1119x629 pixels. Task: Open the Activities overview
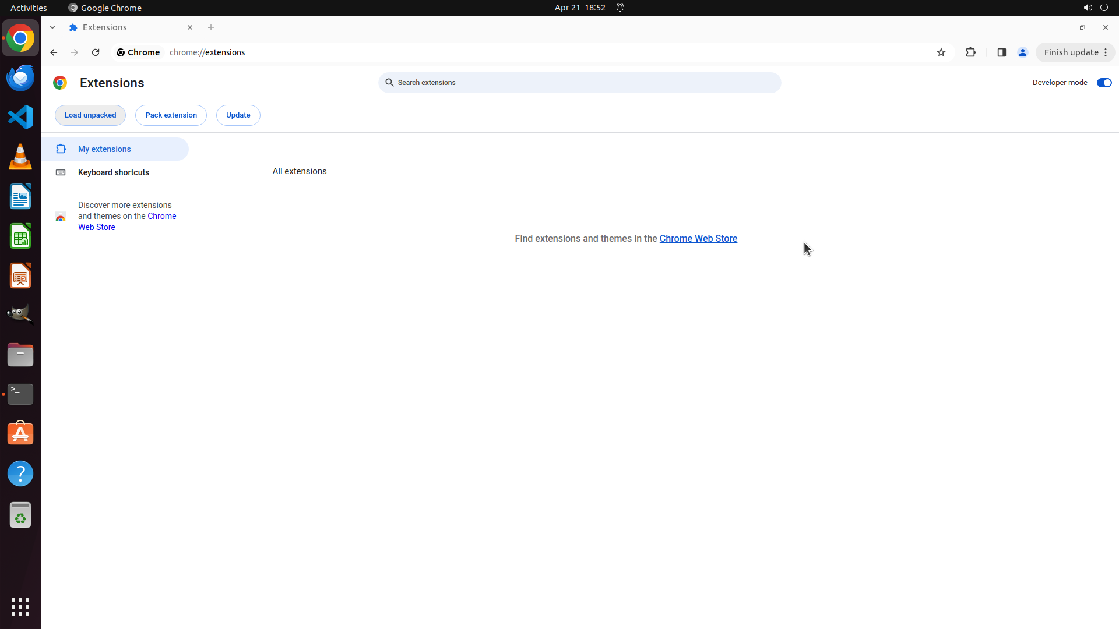[29, 8]
